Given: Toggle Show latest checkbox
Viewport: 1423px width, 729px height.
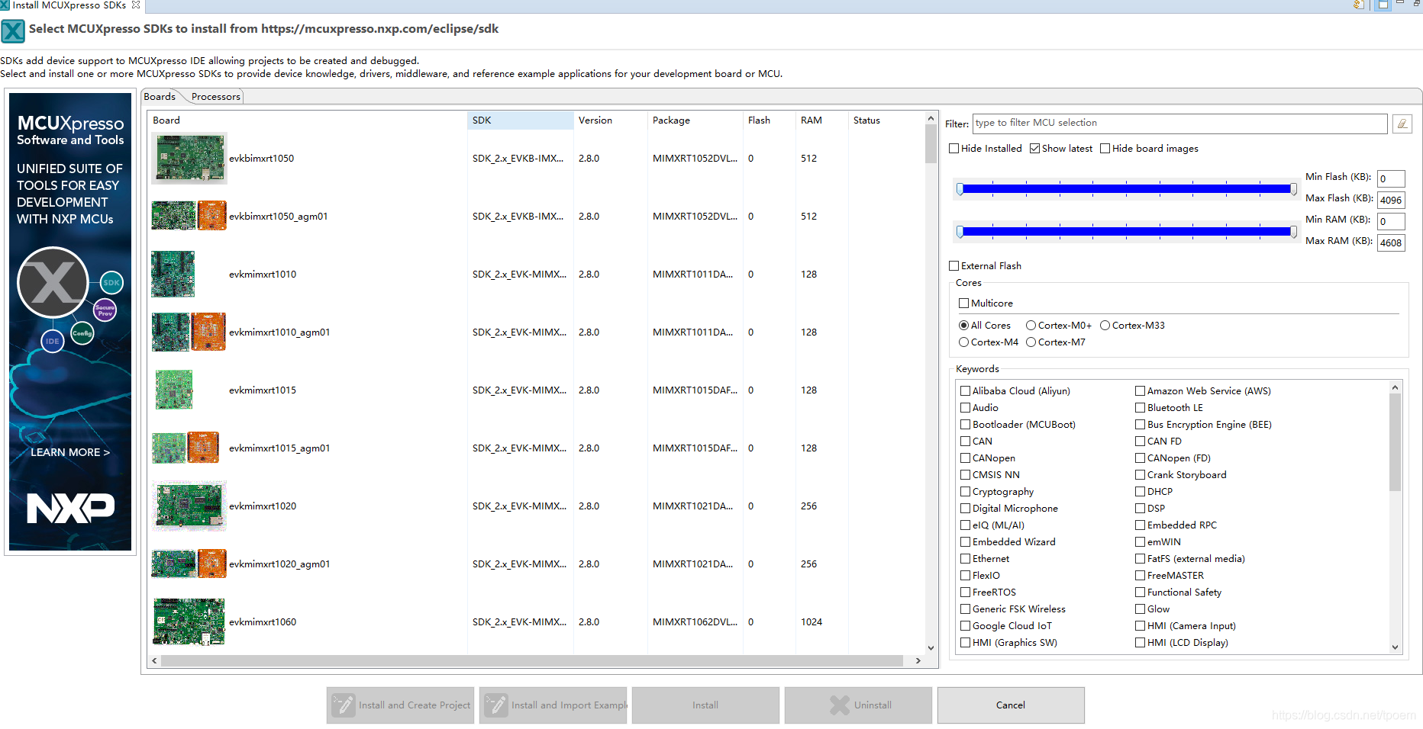Looking at the screenshot, I should point(1034,149).
